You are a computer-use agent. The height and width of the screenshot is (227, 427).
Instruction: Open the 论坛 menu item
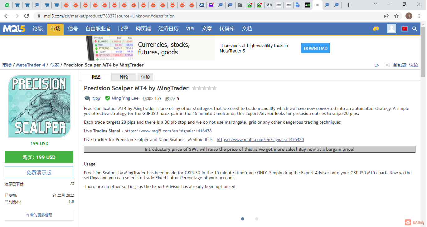pyautogui.click(x=38, y=29)
